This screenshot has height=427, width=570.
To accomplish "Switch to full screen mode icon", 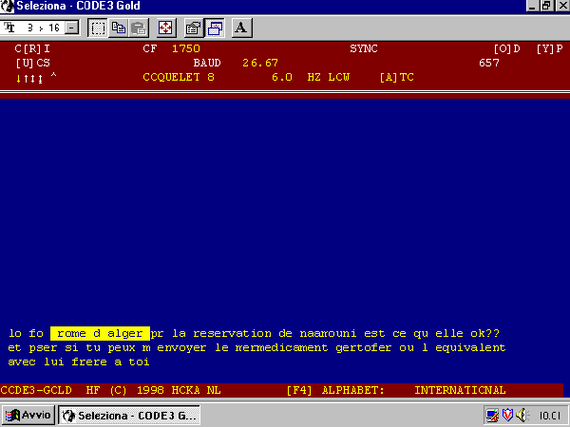I will [165, 28].
